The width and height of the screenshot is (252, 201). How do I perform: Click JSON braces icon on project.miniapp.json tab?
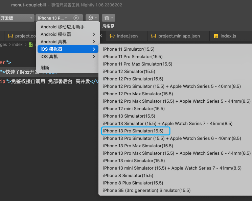(154, 36)
